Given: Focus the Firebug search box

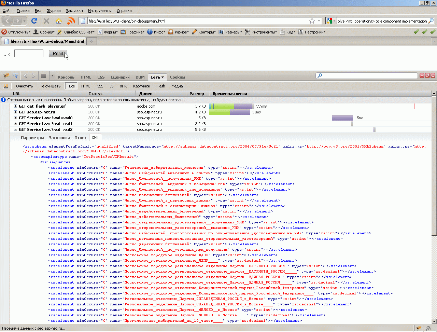Looking at the screenshot, I should coord(367,75).
